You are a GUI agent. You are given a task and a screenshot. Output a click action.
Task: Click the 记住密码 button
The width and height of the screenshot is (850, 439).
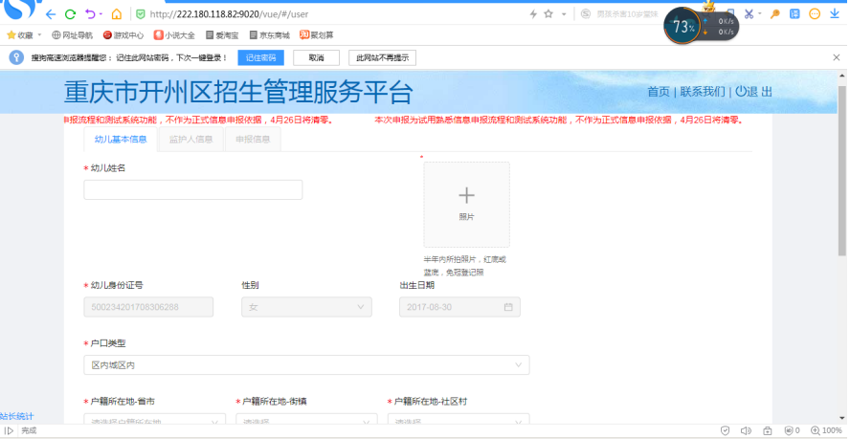pyautogui.click(x=260, y=58)
